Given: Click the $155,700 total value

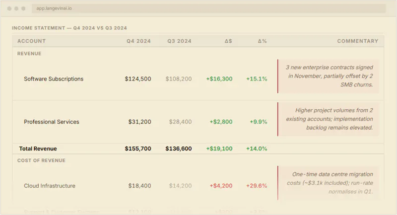Looking at the screenshot, I should (x=138, y=148).
